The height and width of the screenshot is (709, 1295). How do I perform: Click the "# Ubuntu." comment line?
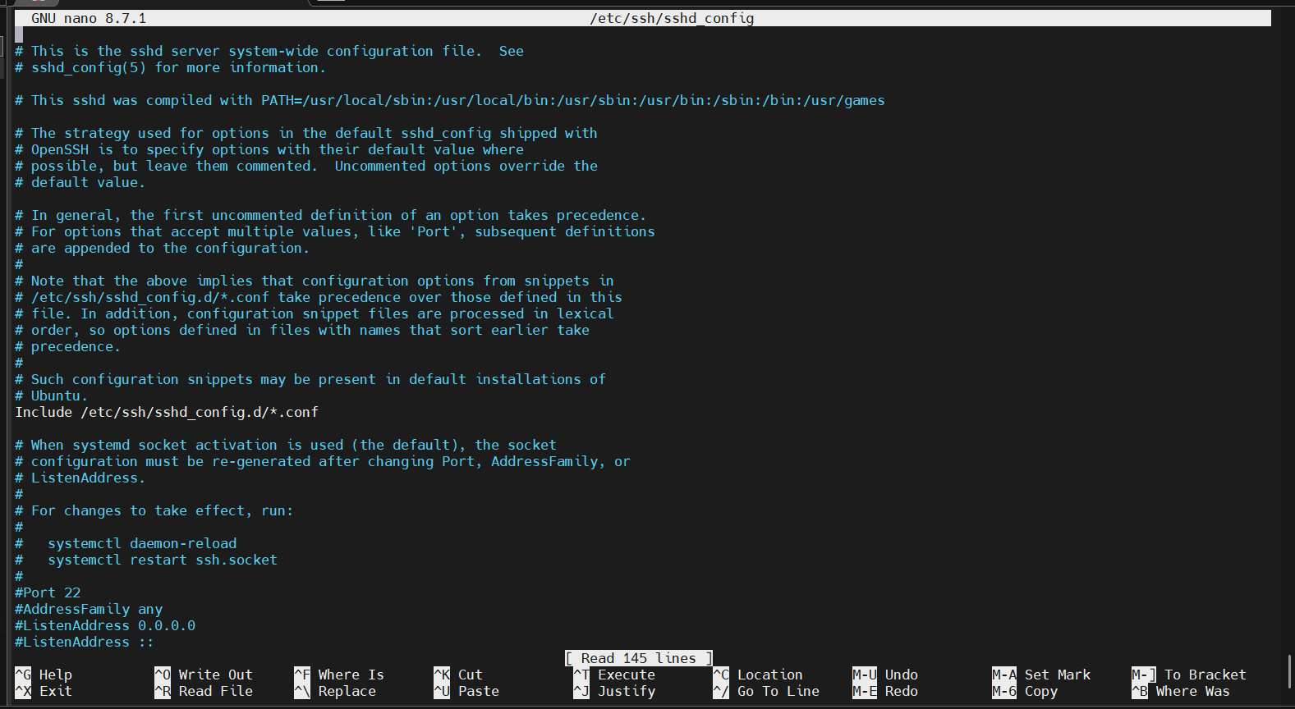(51, 396)
